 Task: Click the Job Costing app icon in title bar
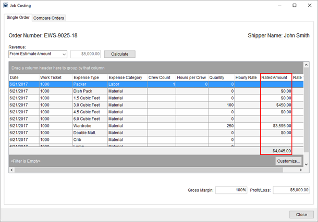point(5,5)
